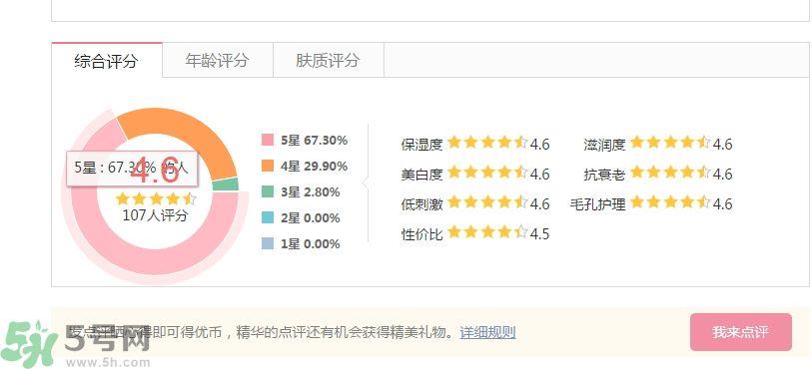812x369 pixels.
Task: Click the 107人评分 text
Action: (155, 215)
